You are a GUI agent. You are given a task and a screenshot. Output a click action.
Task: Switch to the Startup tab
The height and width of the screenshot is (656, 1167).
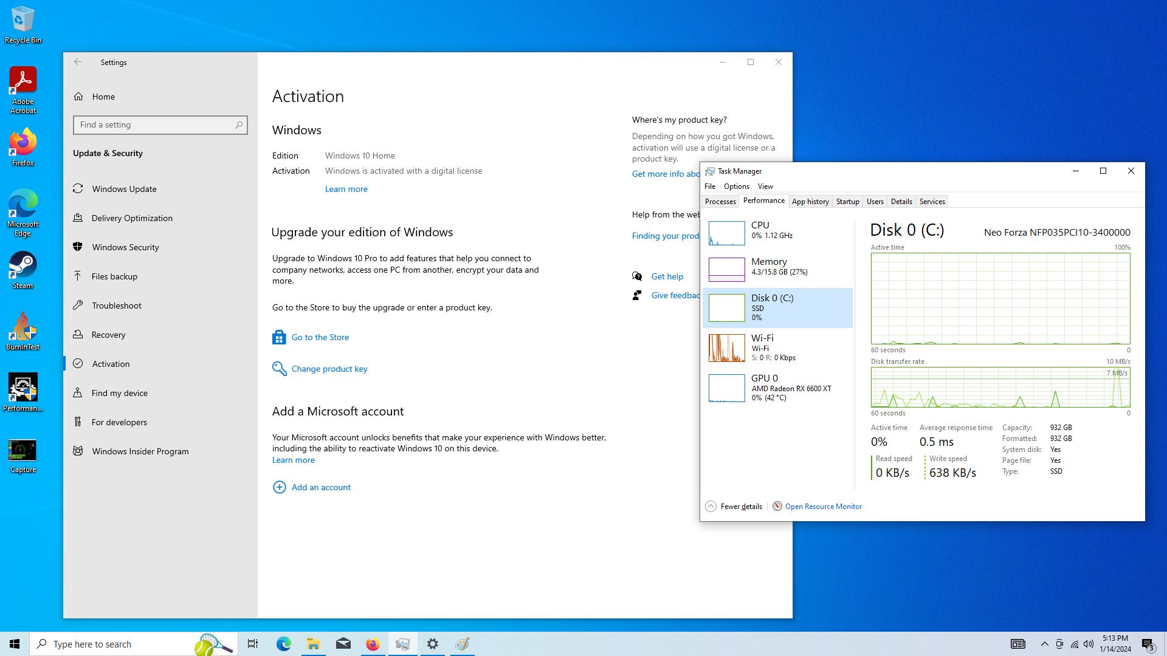[847, 202]
